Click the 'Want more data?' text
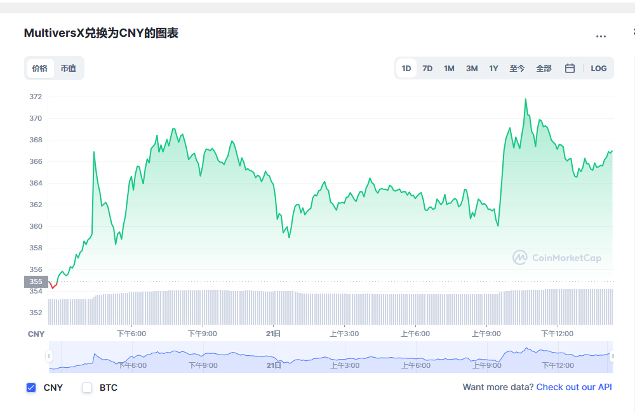Image resolution: width=635 pixels, height=413 pixels. 498,387
